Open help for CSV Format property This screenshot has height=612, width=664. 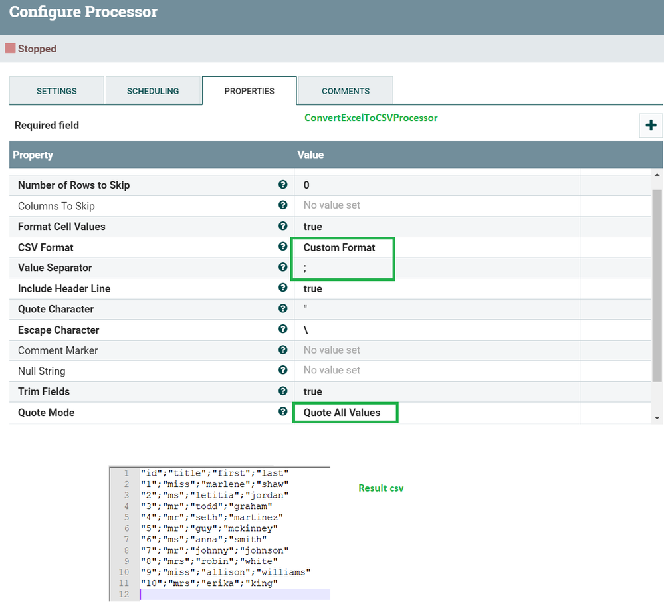pyautogui.click(x=283, y=247)
